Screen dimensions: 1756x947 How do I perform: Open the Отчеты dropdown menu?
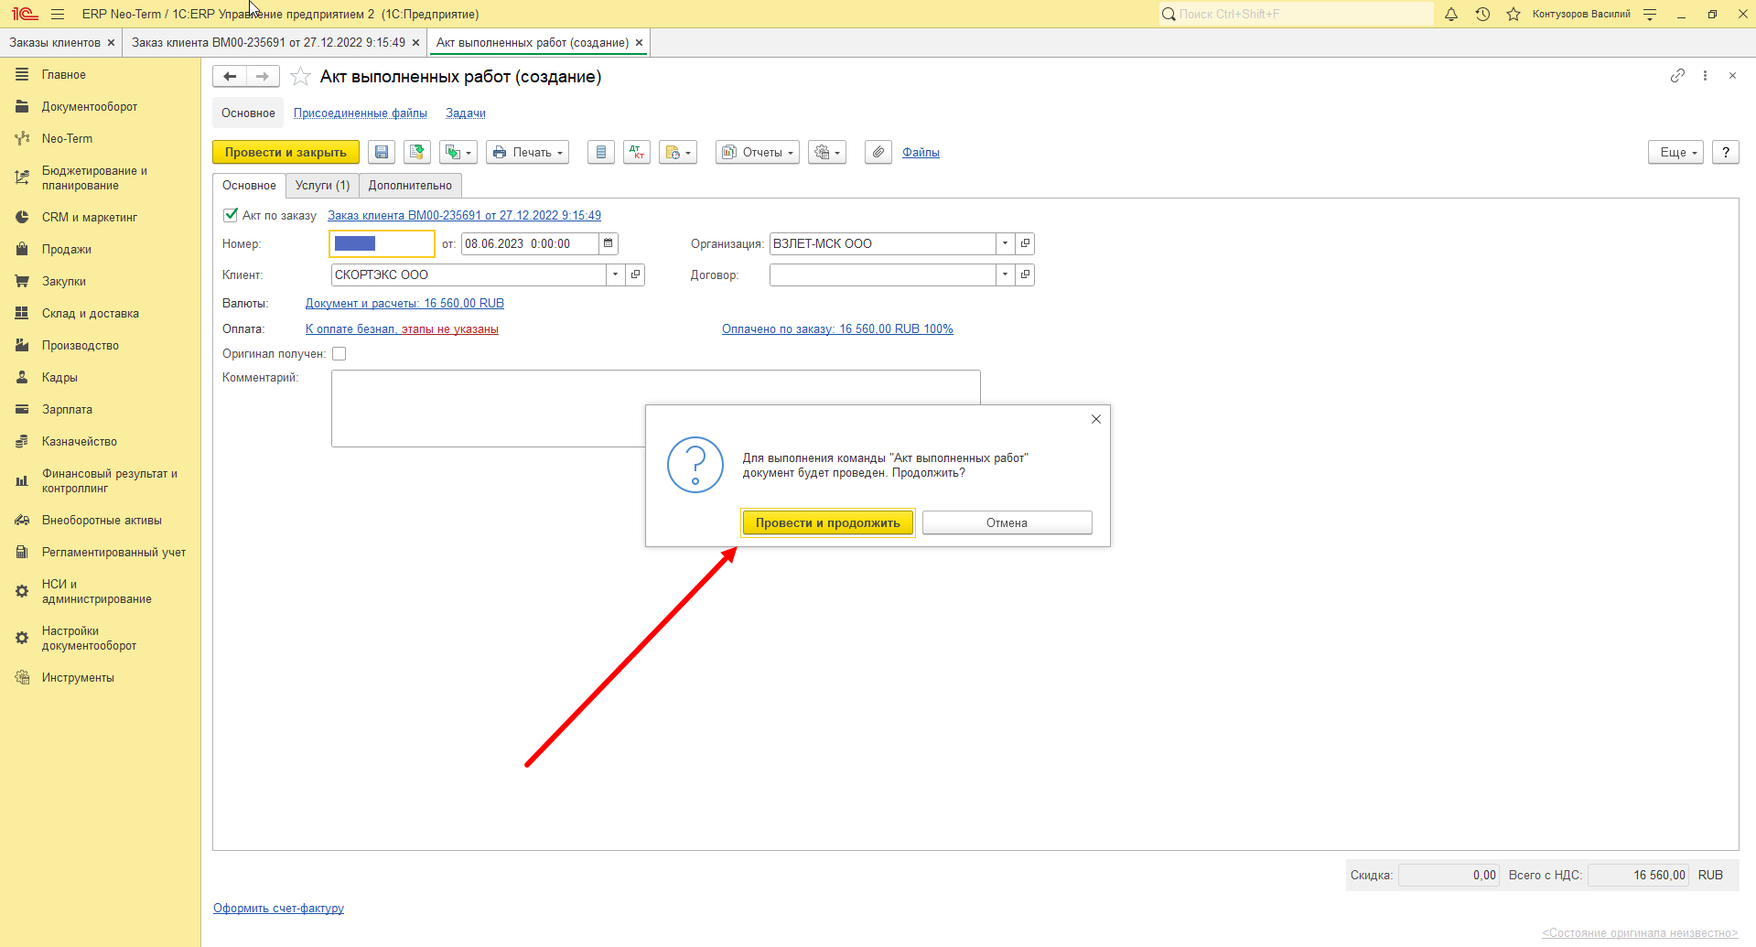click(758, 152)
